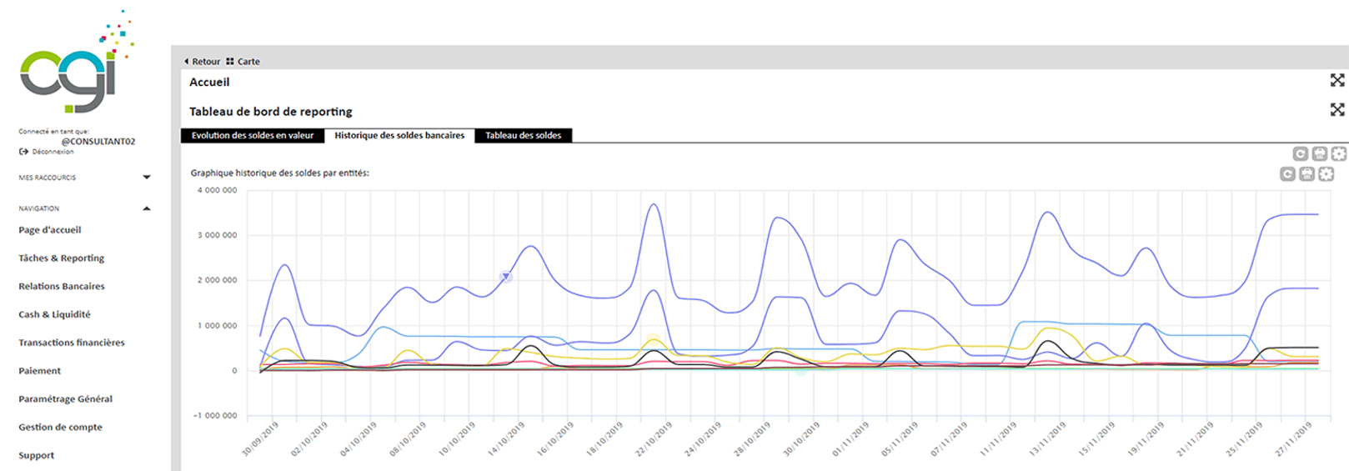Click the 3 000 000 y-axis label
Screen dimensions: 1349x471
pos(217,235)
